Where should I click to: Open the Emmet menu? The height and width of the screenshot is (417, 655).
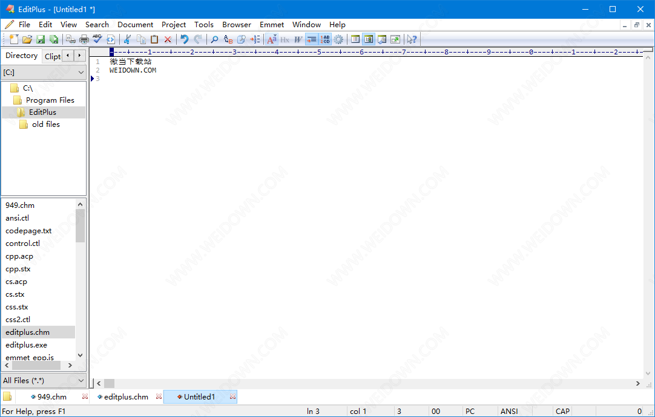pos(272,25)
